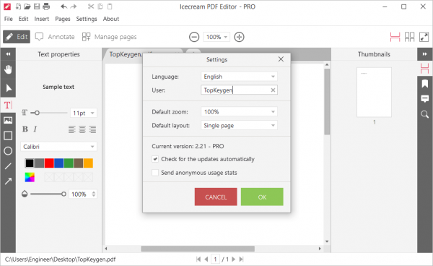Redo action arrow
433x266 pixels.
74,7
